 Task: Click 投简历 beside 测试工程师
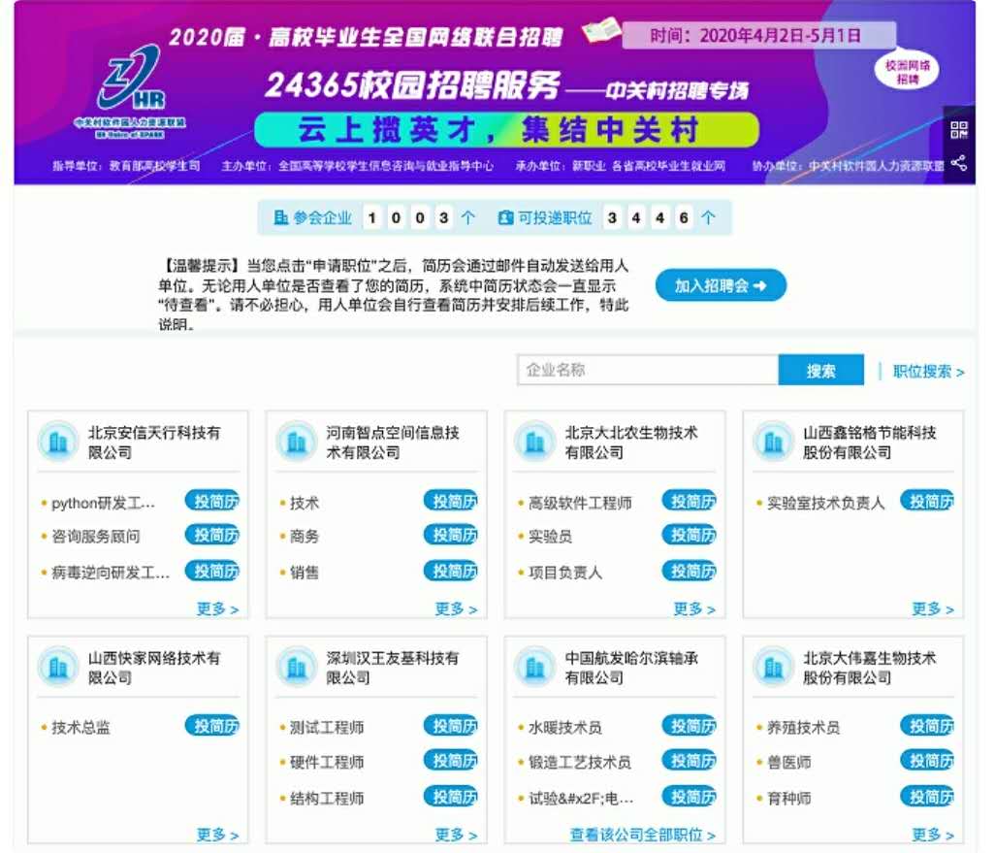(451, 726)
